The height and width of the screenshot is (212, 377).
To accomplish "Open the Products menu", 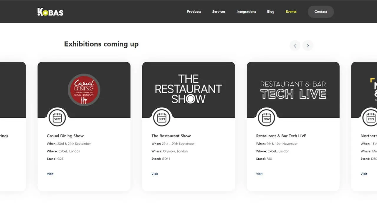I will tap(194, 12).
